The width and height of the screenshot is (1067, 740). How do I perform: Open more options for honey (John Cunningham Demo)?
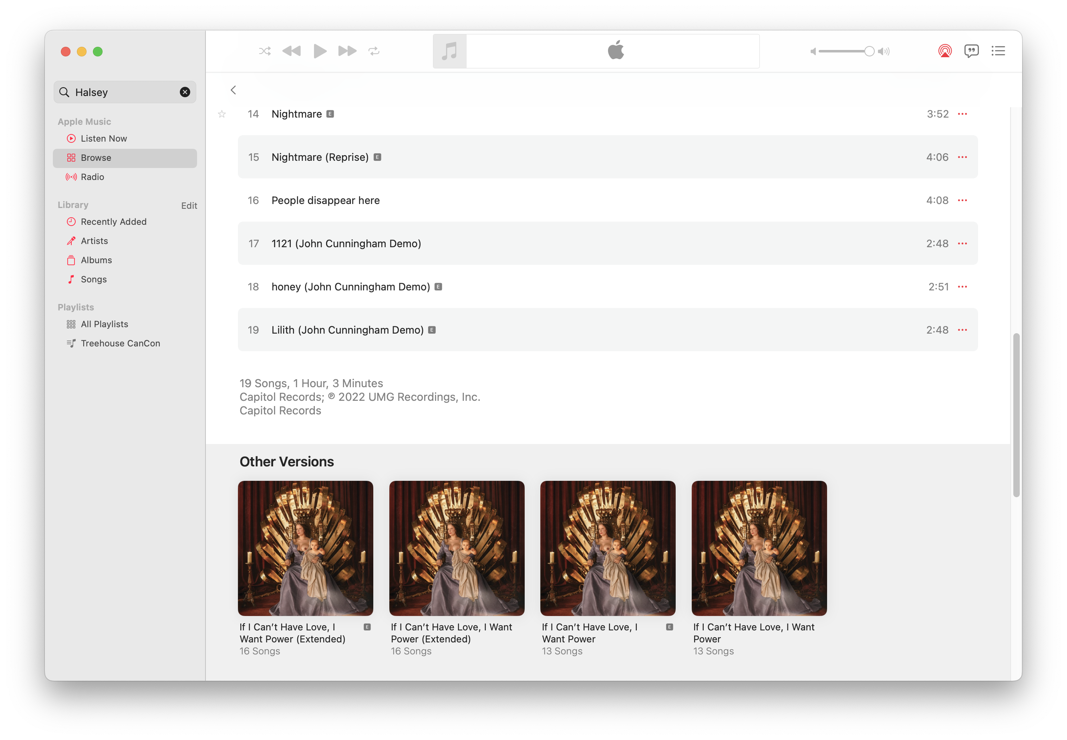point(962,286)
